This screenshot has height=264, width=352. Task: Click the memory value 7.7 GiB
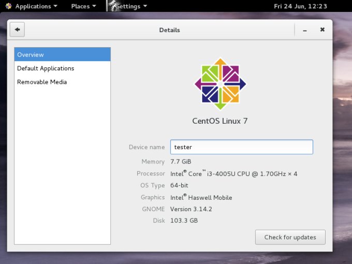(181, 162)
